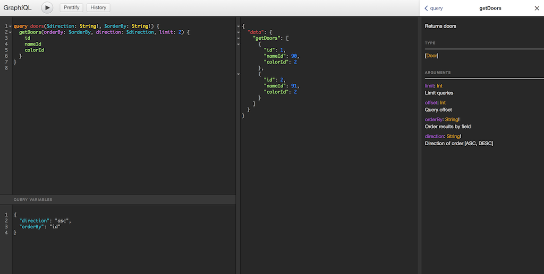Select the offset argument in docs
Screen dimensions: 544x274
point(431,103)
